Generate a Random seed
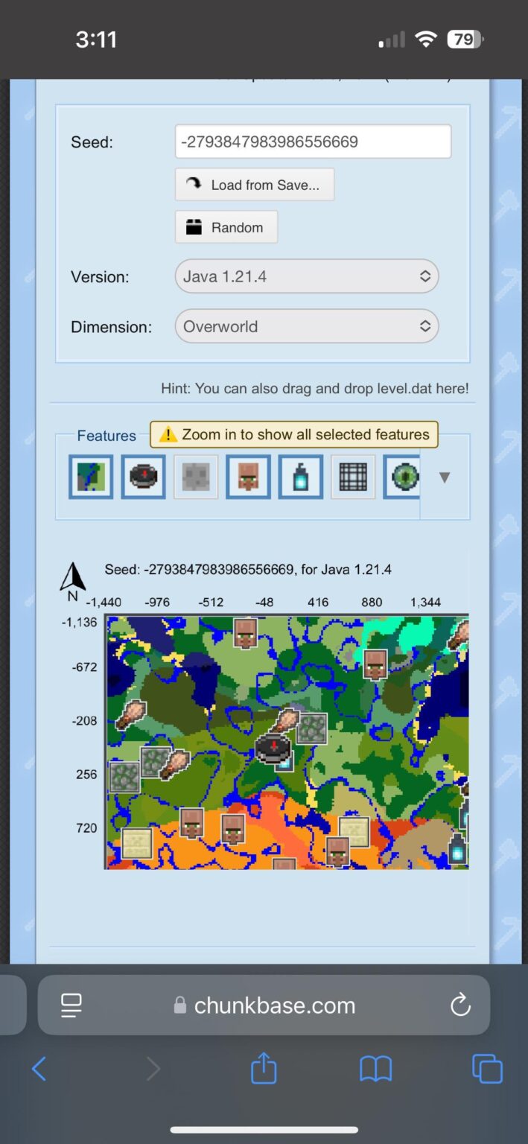Image resolution: width=528 pixels, height=1144 pixels. 226,227
